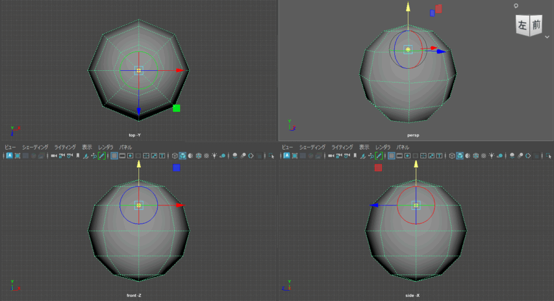Click 前 face on the ViewCube
This screenshot has height=301, width=554.
pos(536,24)
